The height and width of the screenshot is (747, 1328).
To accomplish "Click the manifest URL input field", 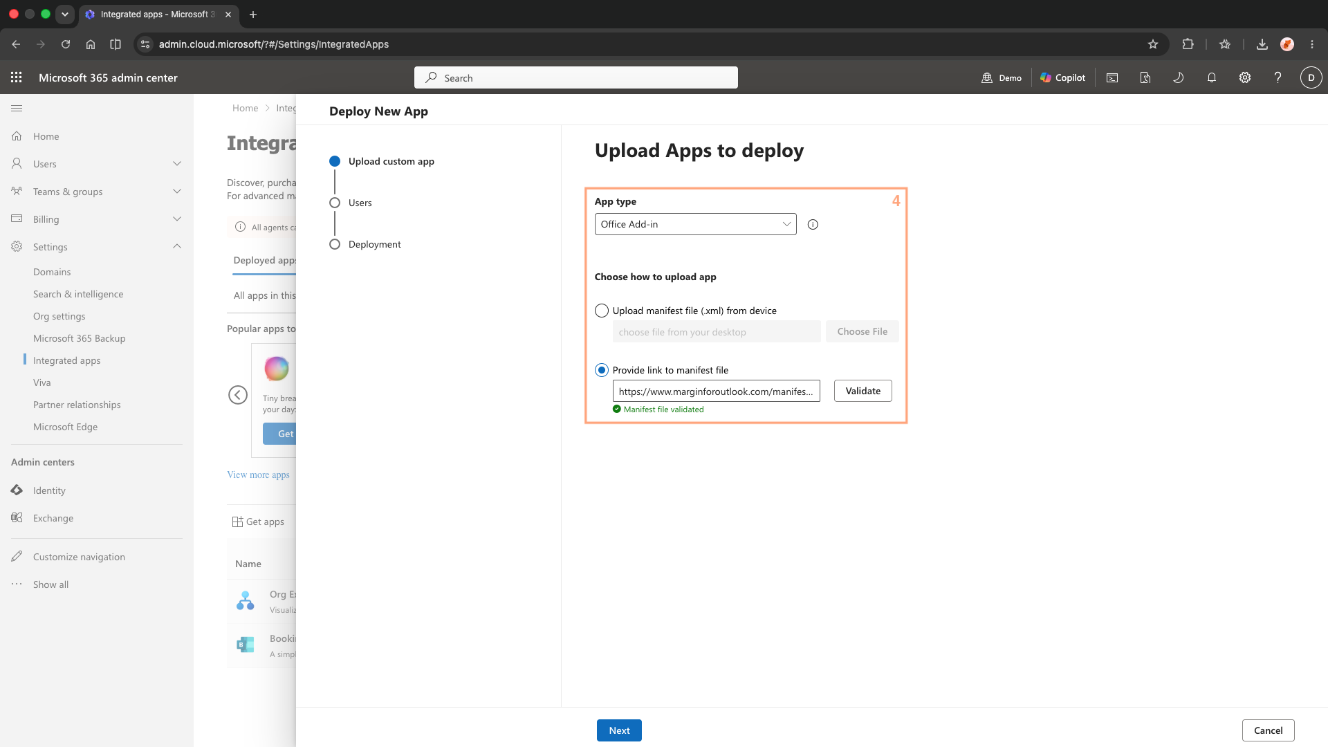I will [x=717, y=391].
